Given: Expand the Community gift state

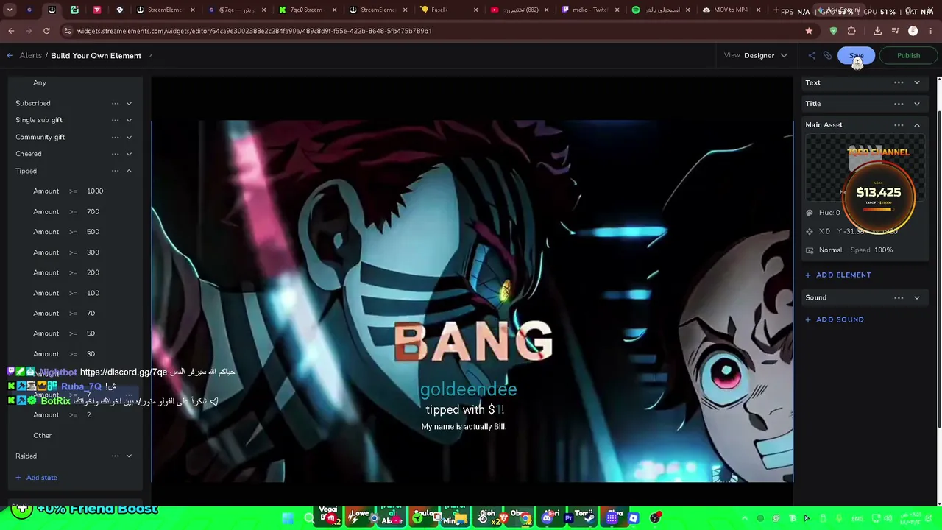Looking at the screenshot, I should pos(129,137).
